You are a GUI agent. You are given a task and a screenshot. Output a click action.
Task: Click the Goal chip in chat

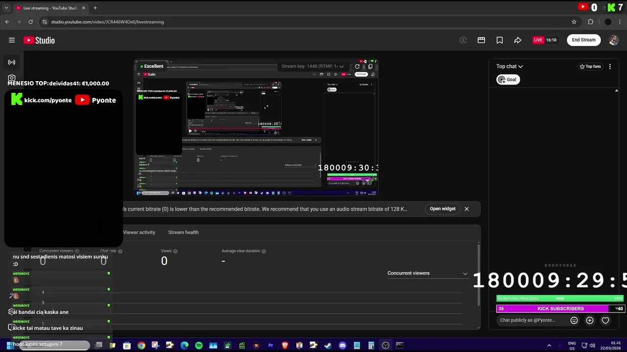(508, 80)
